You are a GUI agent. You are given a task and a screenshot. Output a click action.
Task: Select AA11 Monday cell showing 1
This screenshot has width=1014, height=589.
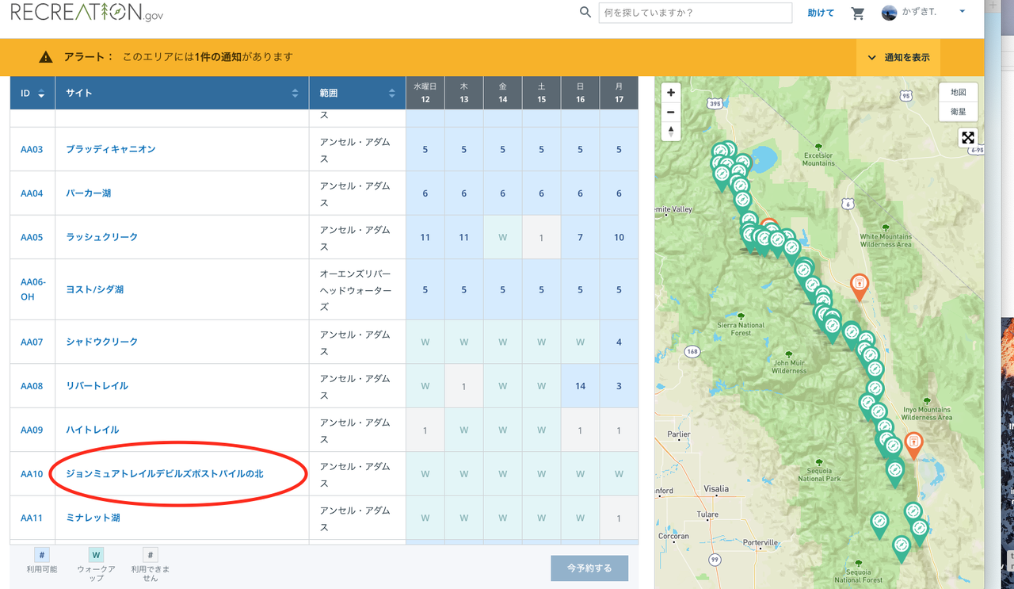pos(619,518)
